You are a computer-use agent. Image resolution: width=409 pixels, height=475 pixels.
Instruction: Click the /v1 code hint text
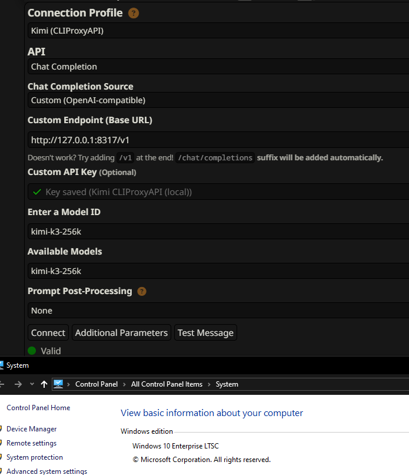(125, 158)
